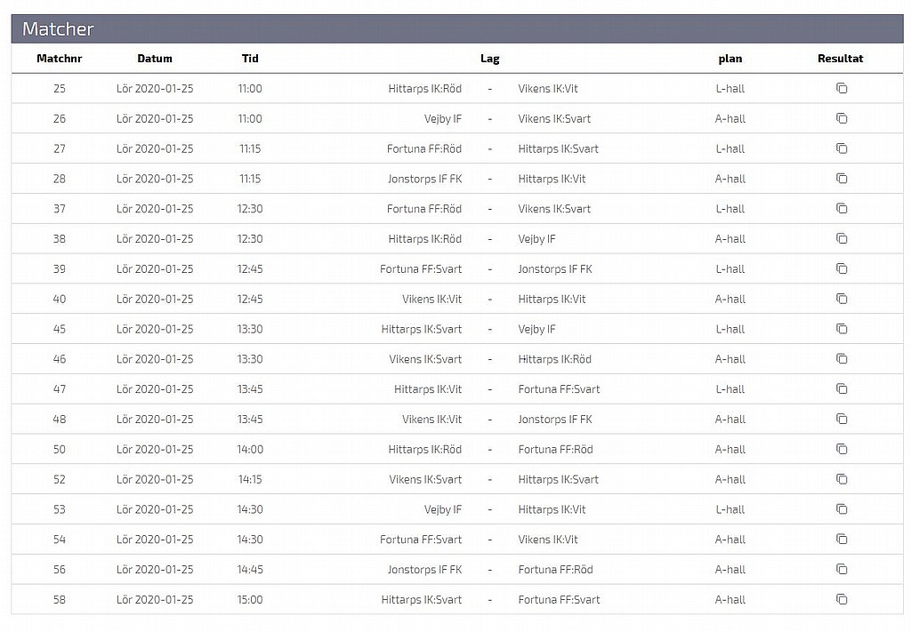Select Hittarps IK:Vit in match 28
The height and width of the screenshot is (632, 911).
[552, 179]
